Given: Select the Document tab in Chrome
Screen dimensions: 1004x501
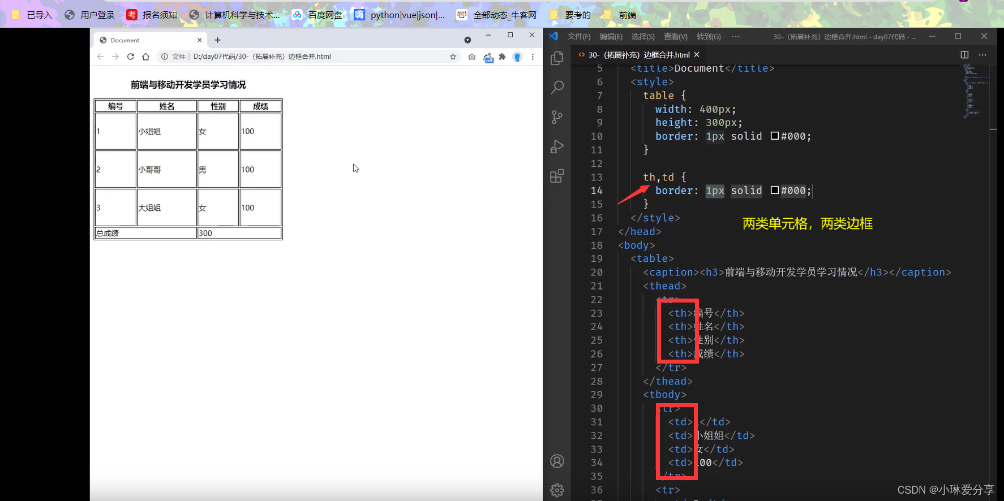Looking at the screenshot, I should pyautogui.click(x=151, y=40).
